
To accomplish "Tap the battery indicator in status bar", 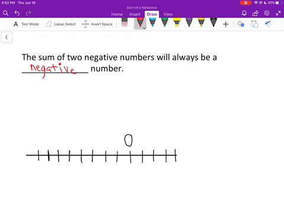I will tap(278, 3).
